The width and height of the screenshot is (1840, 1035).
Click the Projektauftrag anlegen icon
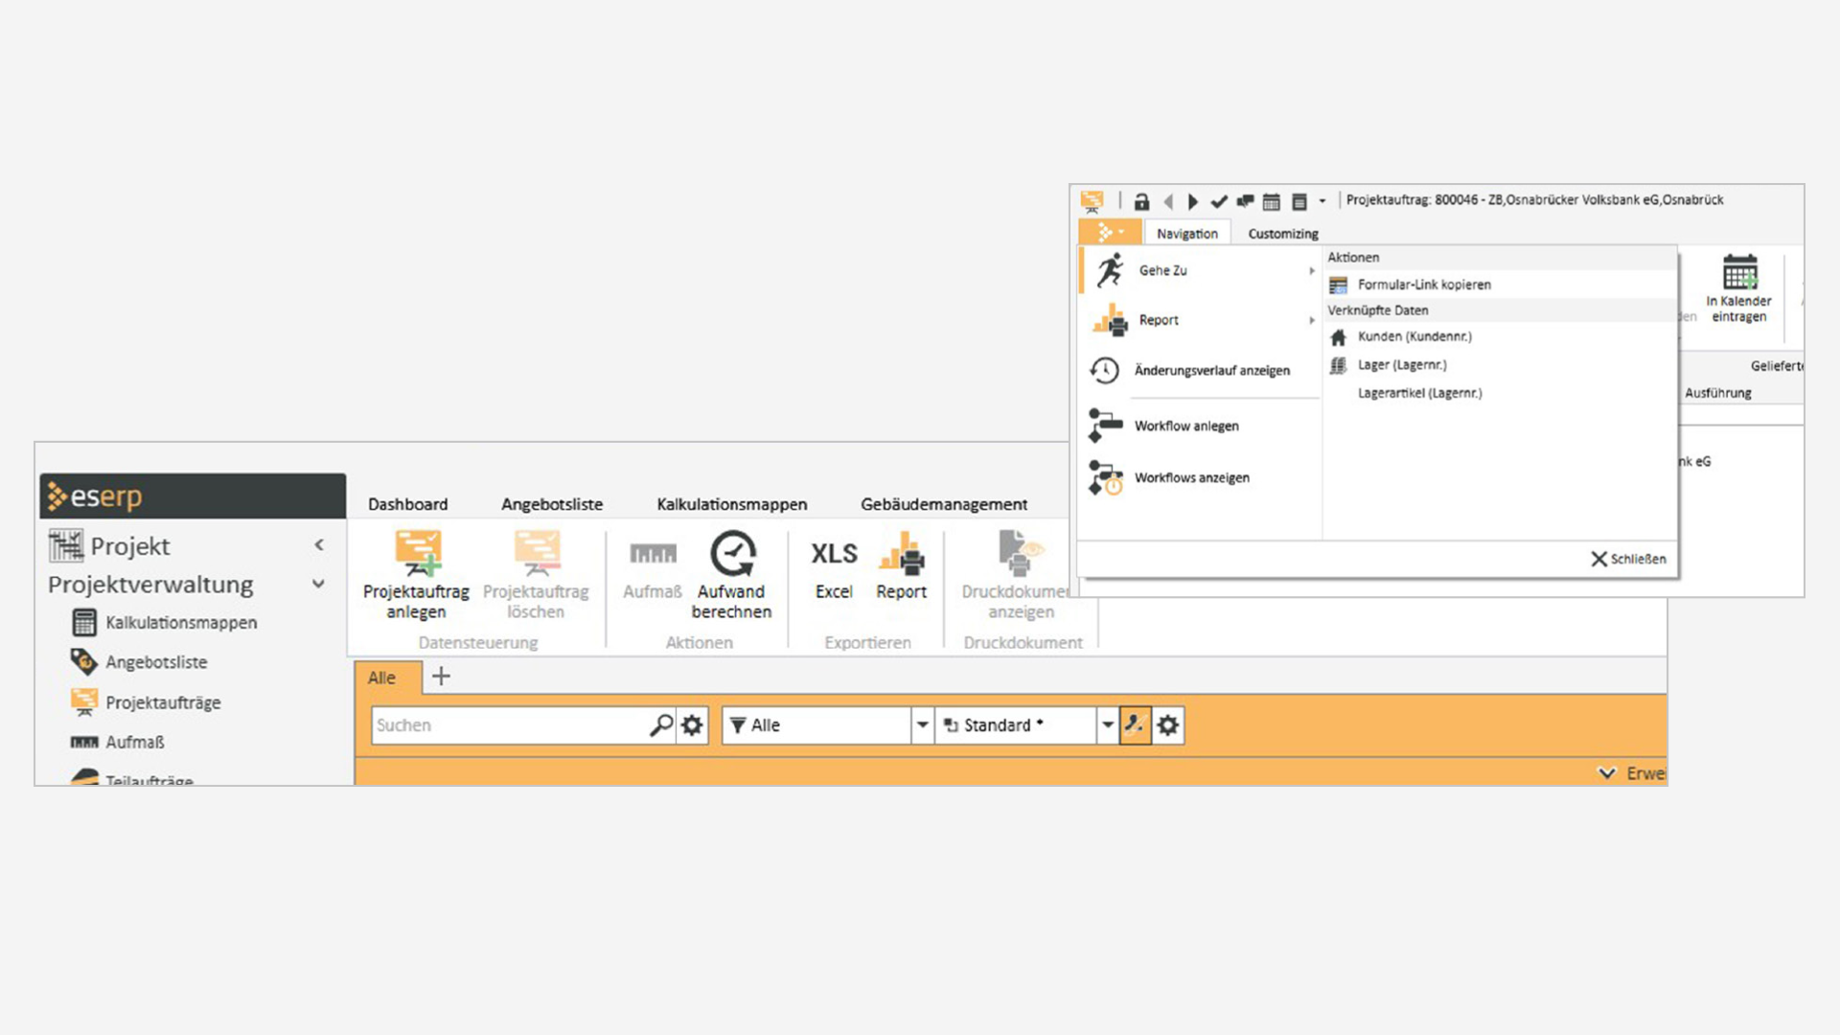tap(418, 553)
